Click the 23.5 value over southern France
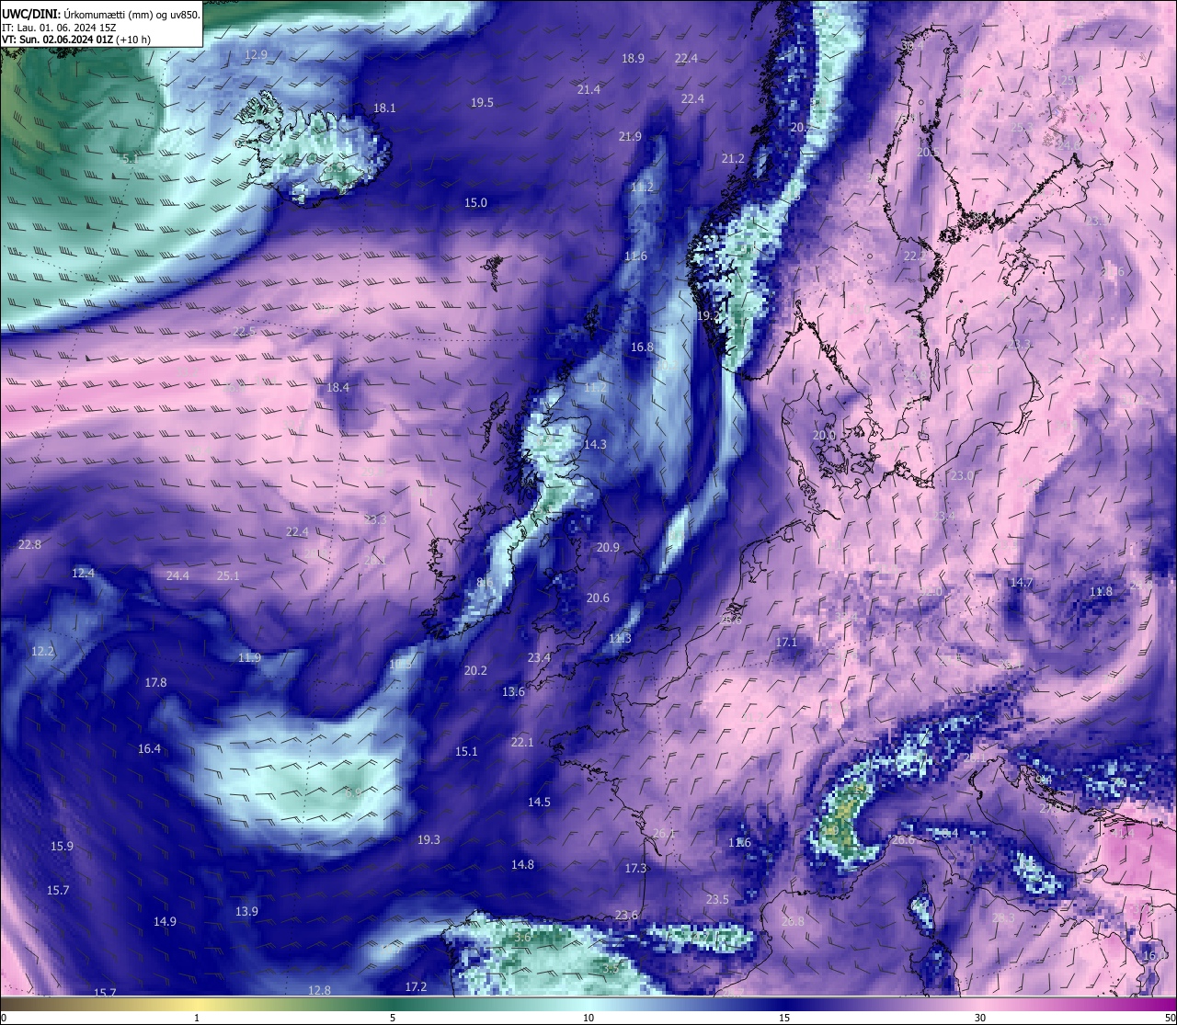The width and height of the screenshot is (1177, 1025). pos(717,900)
